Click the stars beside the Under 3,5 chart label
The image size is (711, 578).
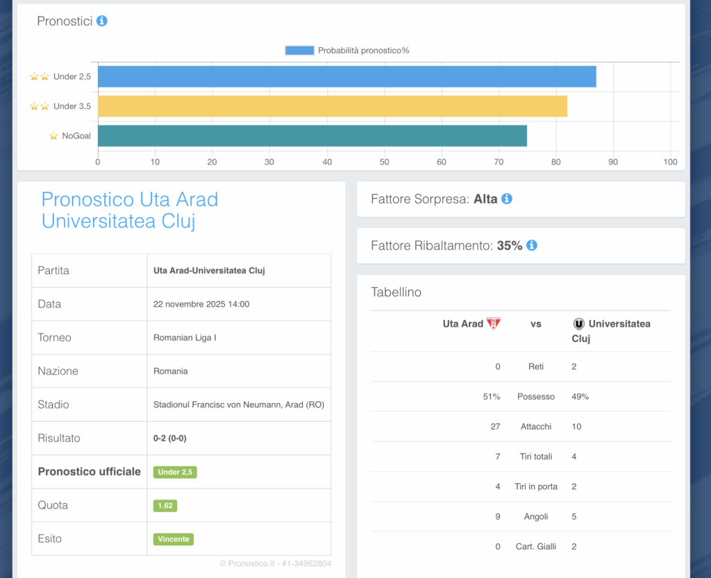tap(40, 106)
